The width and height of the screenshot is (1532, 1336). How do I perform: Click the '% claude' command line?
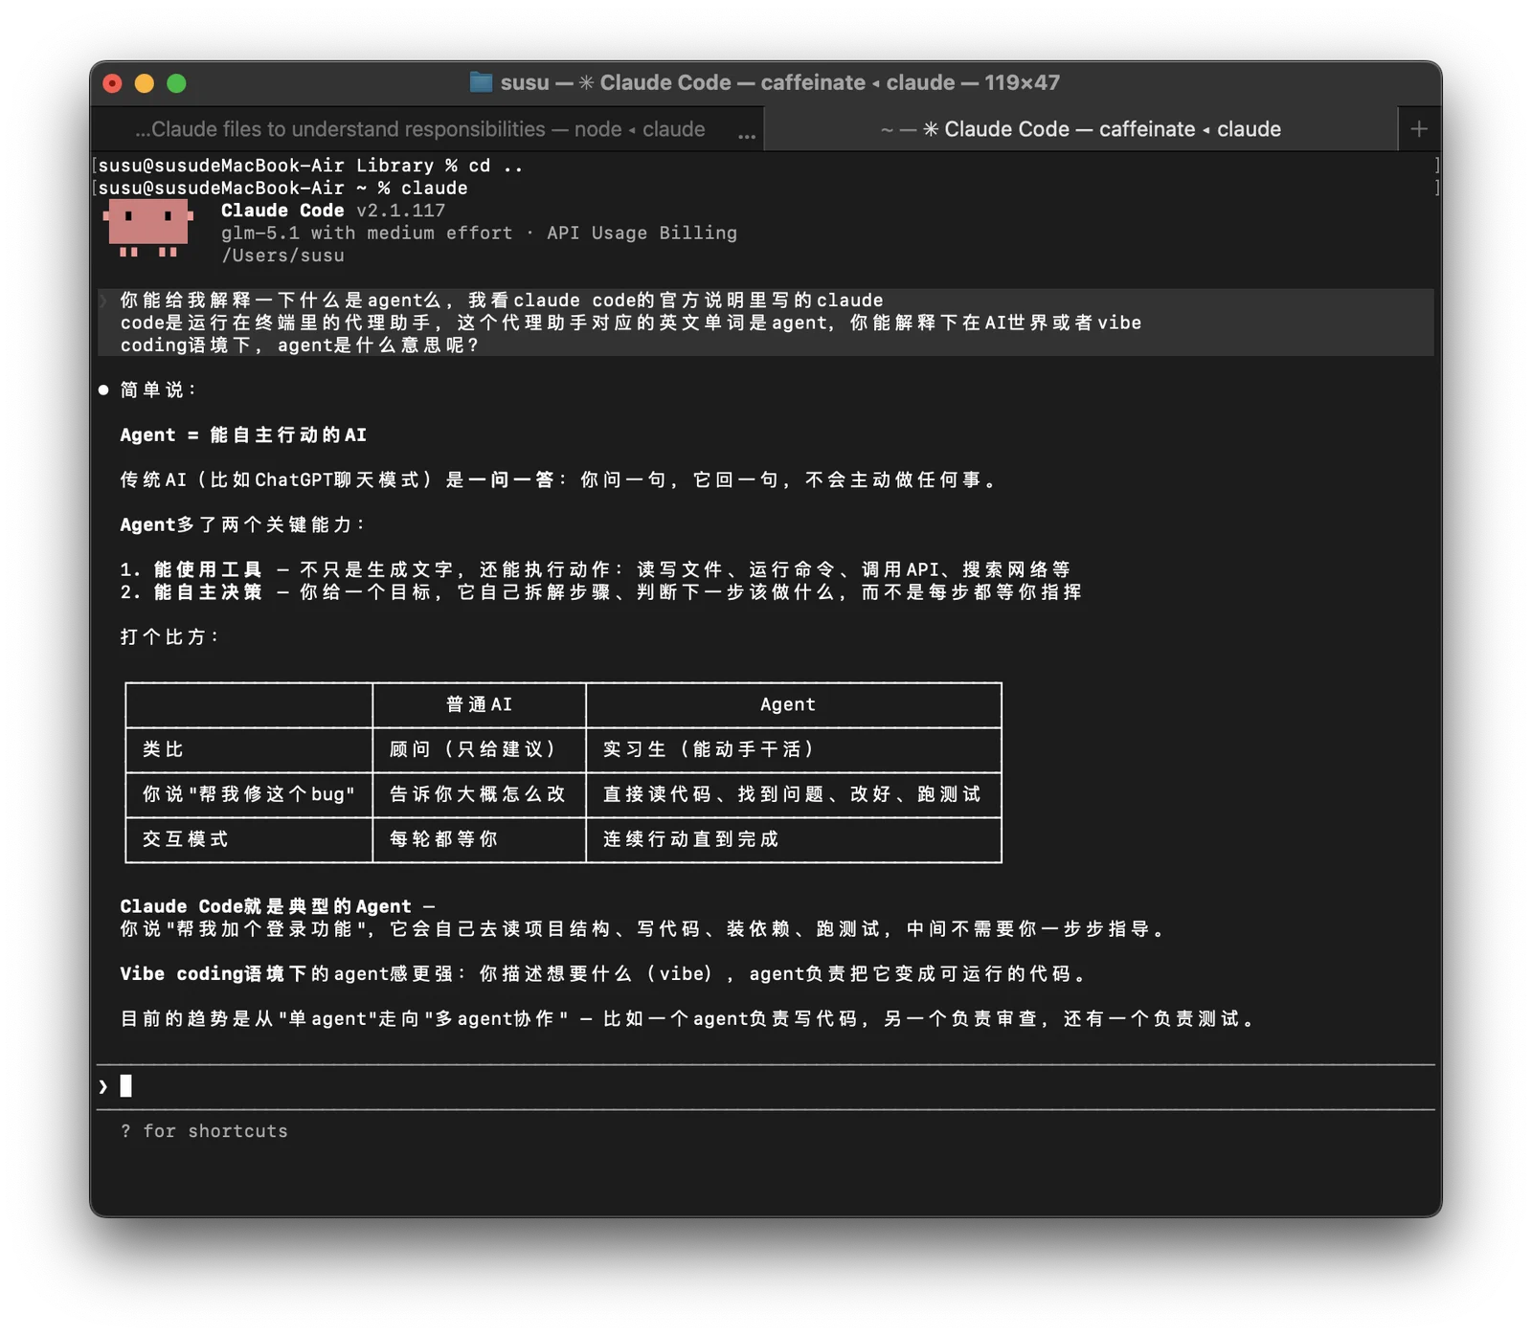[282, 189]
